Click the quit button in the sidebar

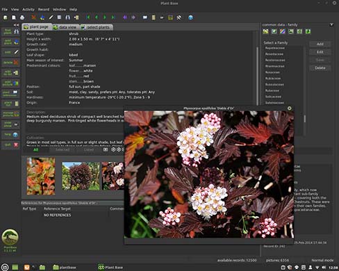click(x=11, y=145)
